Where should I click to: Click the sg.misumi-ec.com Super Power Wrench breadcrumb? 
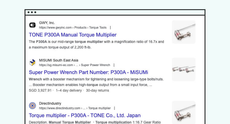point(75,65)
